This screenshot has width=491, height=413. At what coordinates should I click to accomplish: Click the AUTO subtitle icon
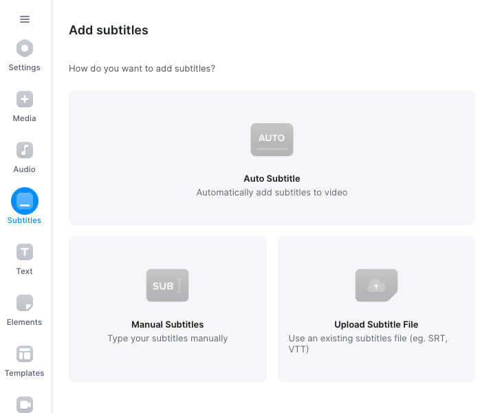(x=272, y=140)
